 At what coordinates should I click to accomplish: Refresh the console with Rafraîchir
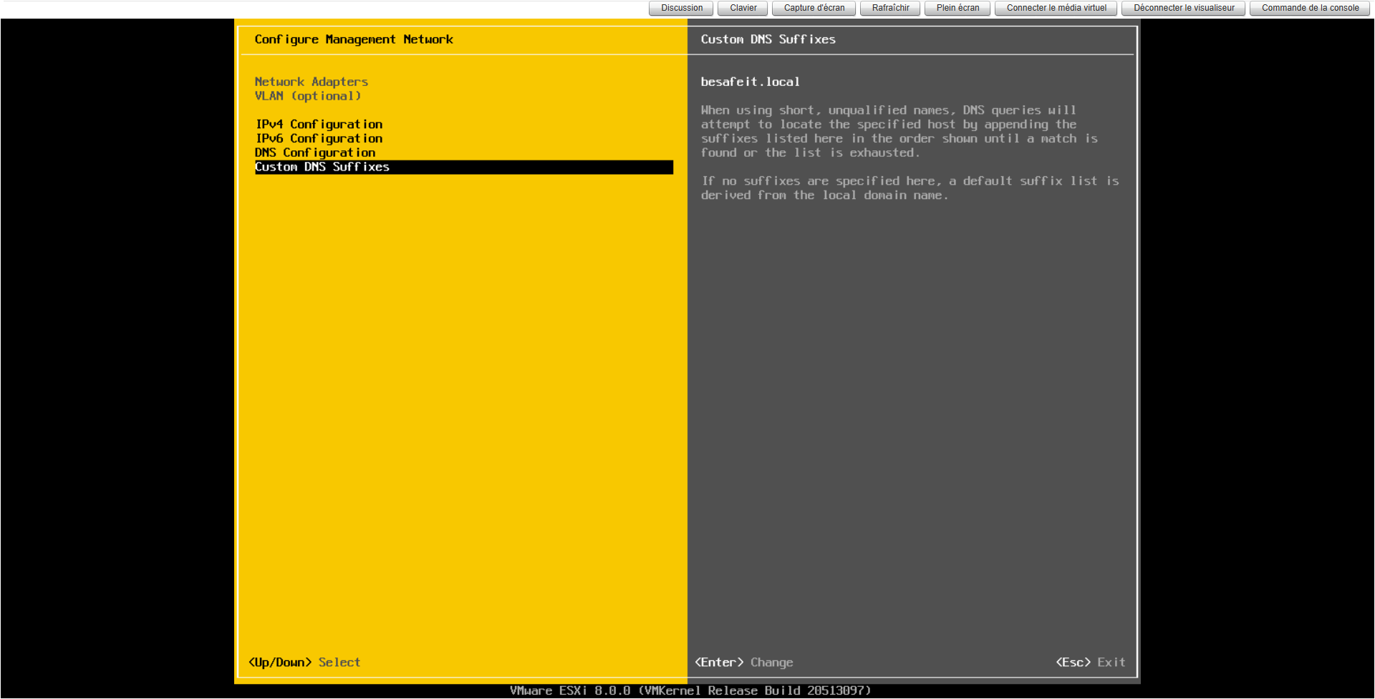(890, 8)
